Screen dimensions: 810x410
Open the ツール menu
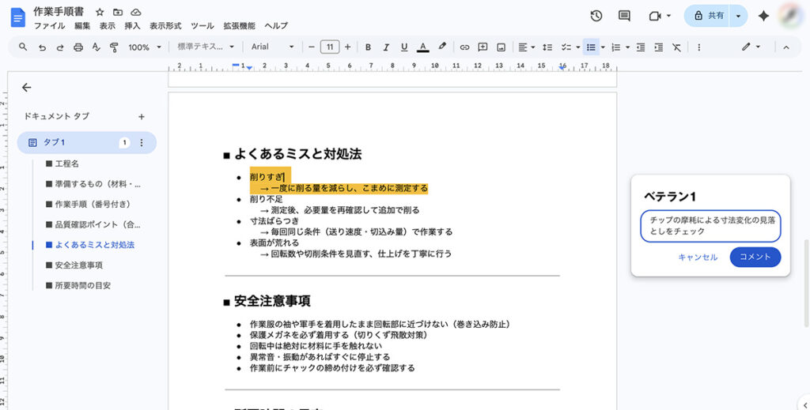[x=202, y=25]
